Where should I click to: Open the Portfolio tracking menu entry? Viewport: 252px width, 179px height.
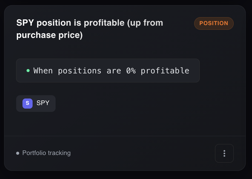coord(46,153)
